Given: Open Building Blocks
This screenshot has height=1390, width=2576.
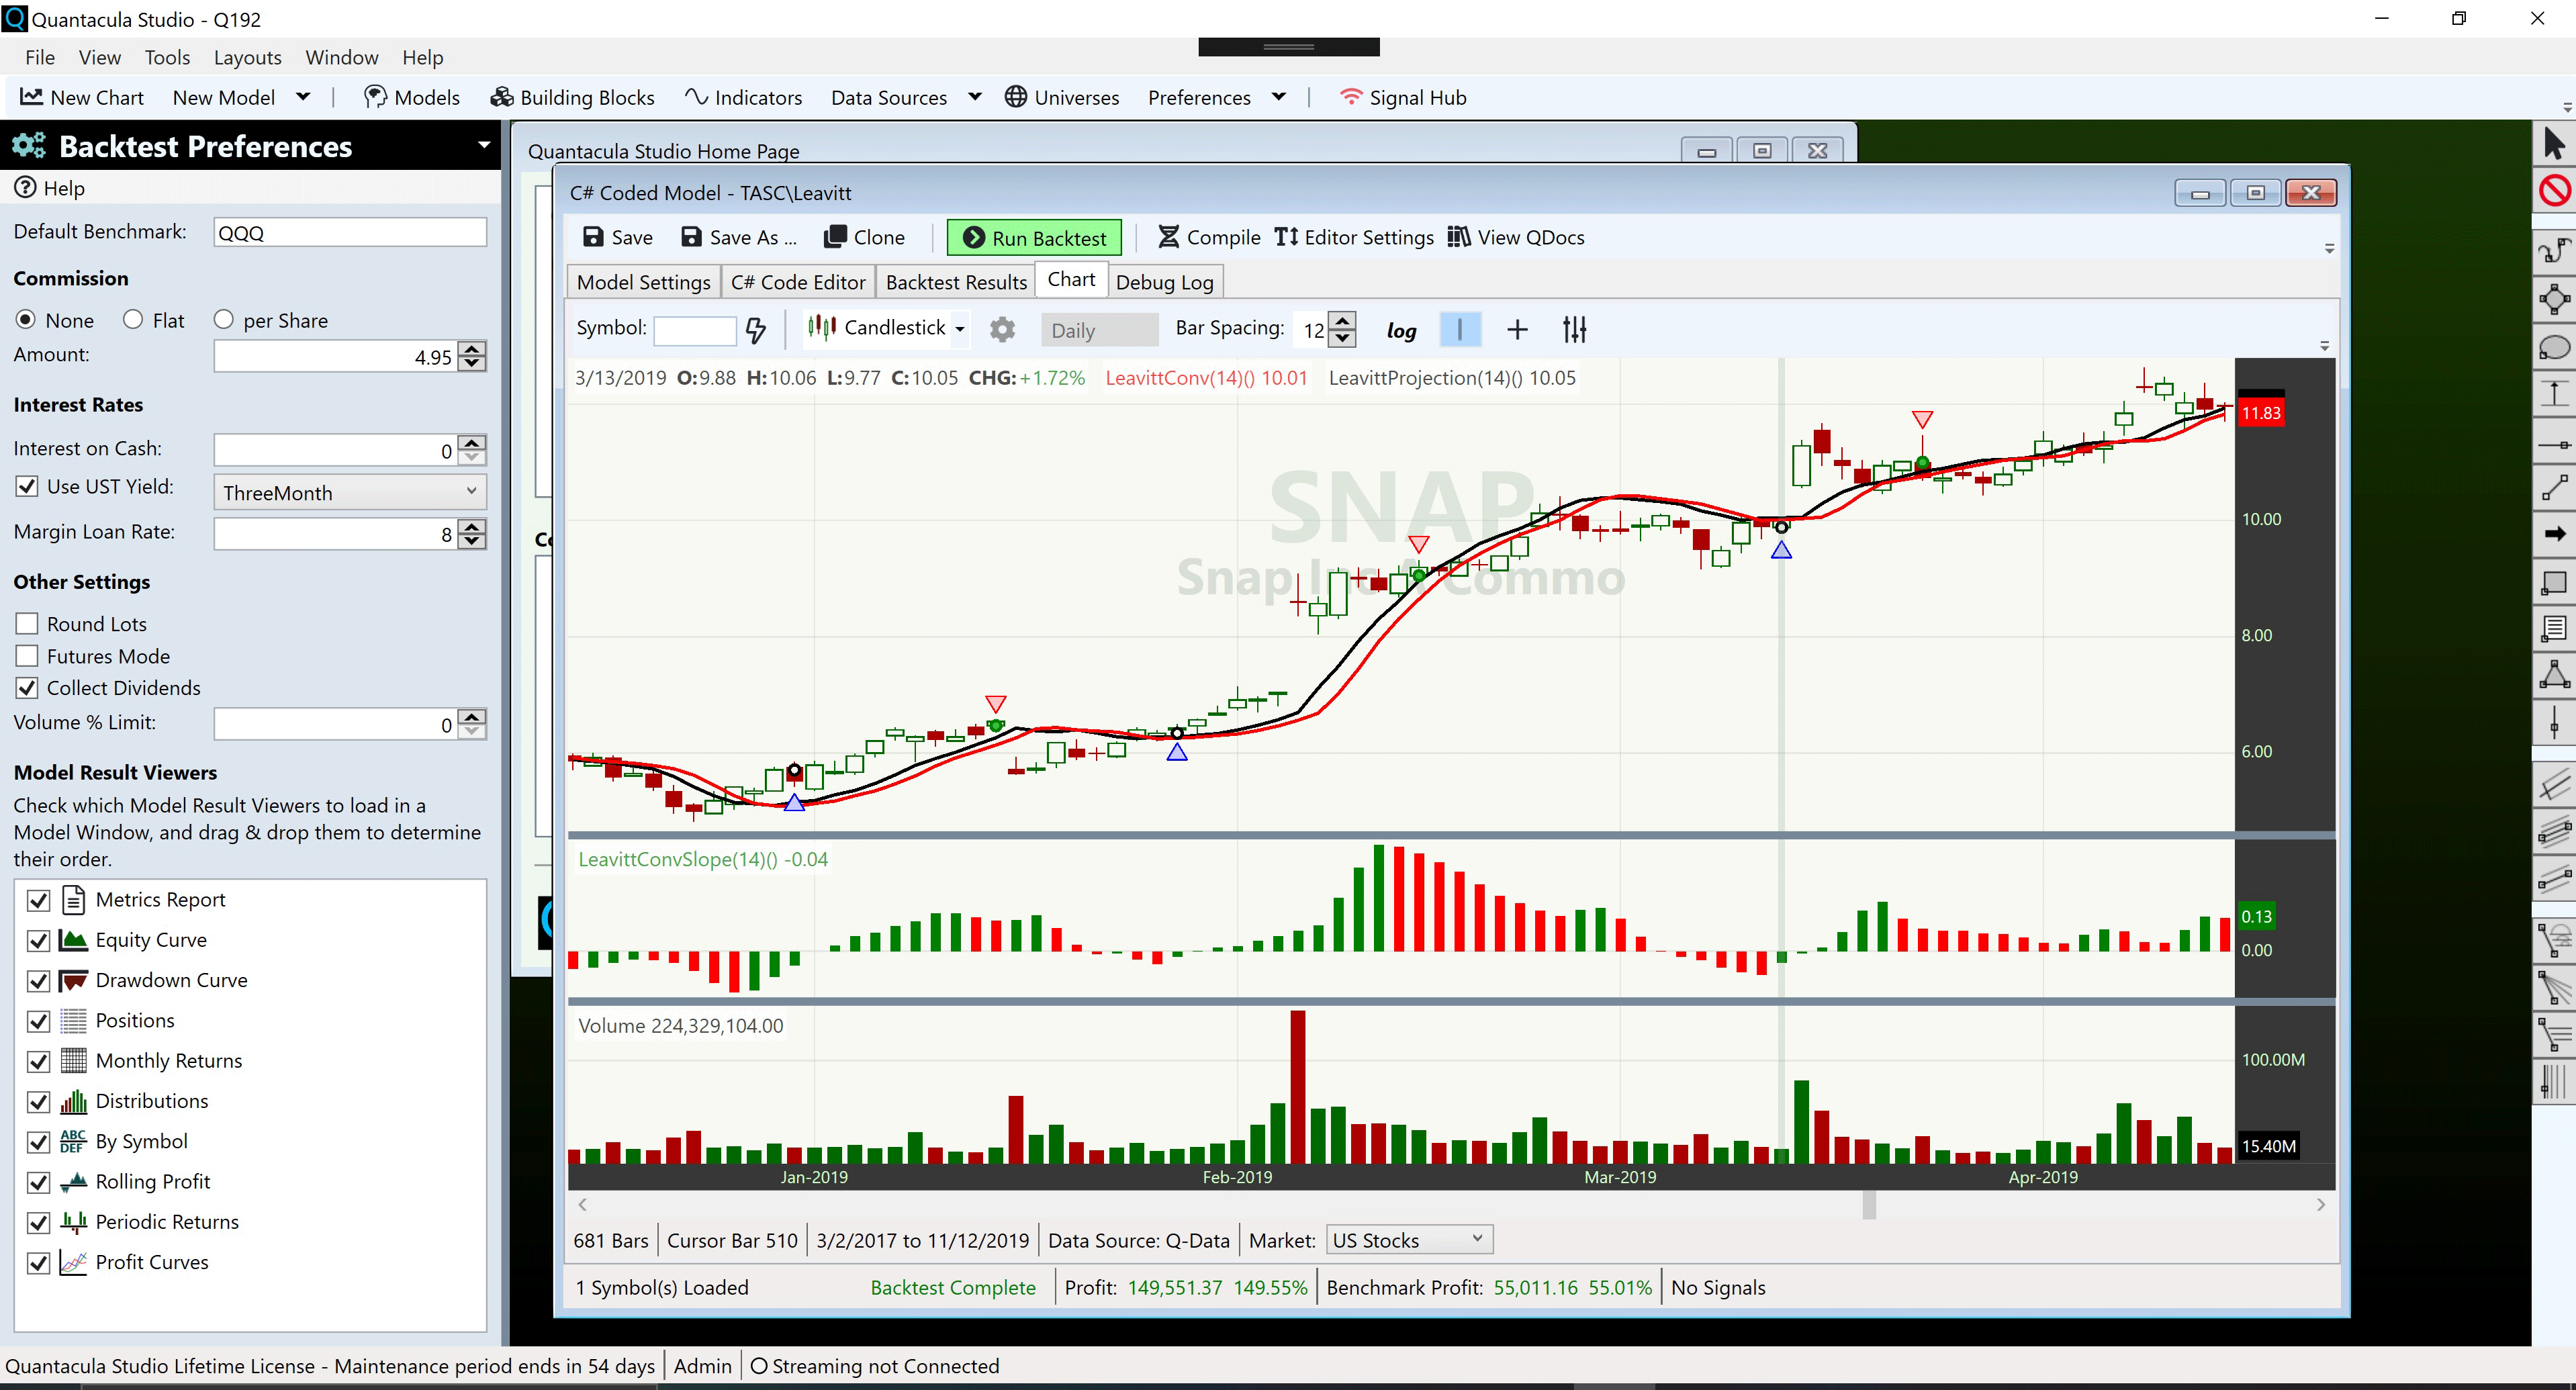Looking at the screenshot, I should [572, 97].
